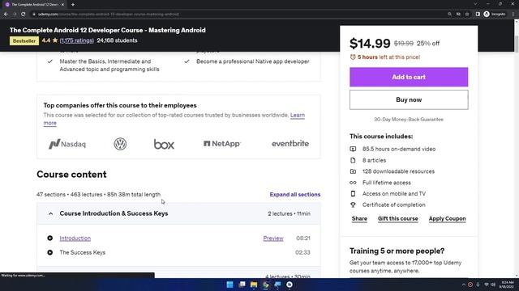Screen dimensions: 519x291
Task: Click the Buy now button
Action: tap(409, 99)
